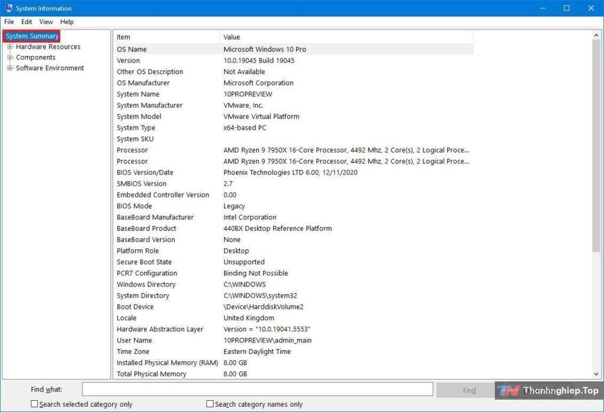Screen dimensions: 604x412
Task: Select the PCR7 Configuration row
Action: point(294,273)
